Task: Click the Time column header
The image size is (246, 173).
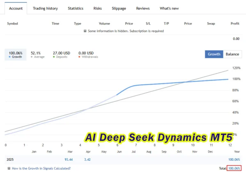Action: [55, 23]
